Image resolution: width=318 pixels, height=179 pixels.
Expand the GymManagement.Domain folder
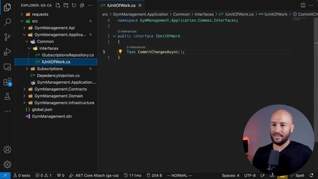[x=24, y=96]
